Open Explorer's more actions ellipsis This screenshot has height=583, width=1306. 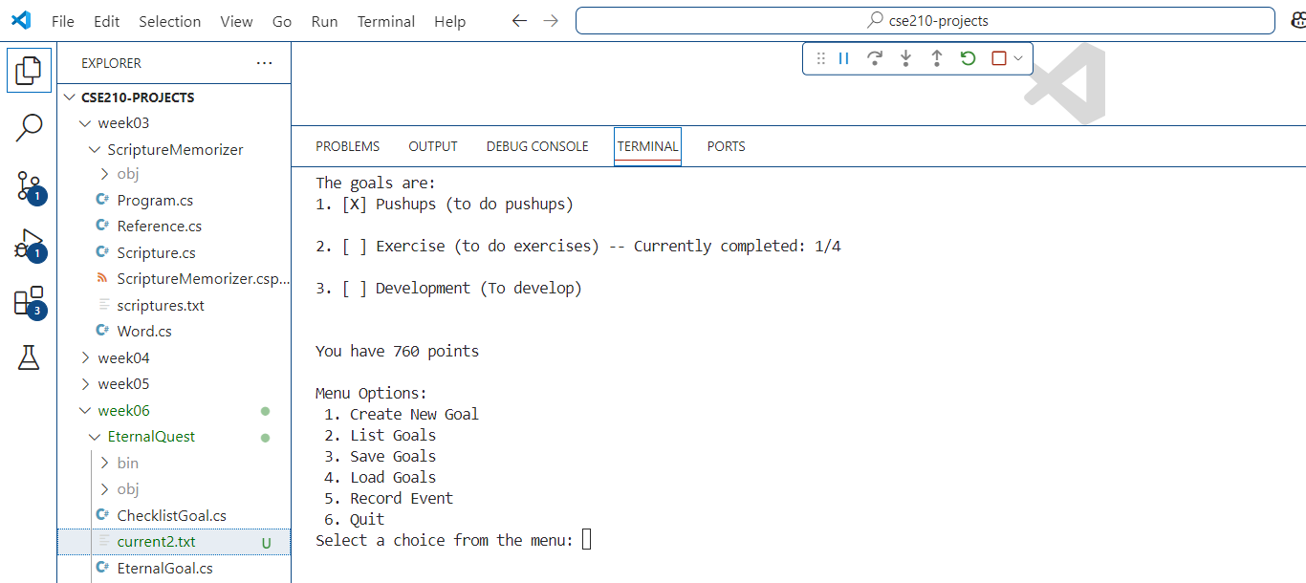tap(265, 63)
